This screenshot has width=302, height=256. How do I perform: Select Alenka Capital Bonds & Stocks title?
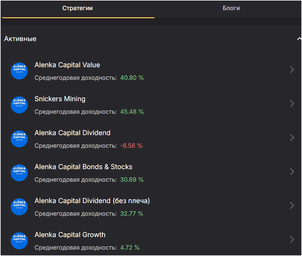tap(83, 167)
